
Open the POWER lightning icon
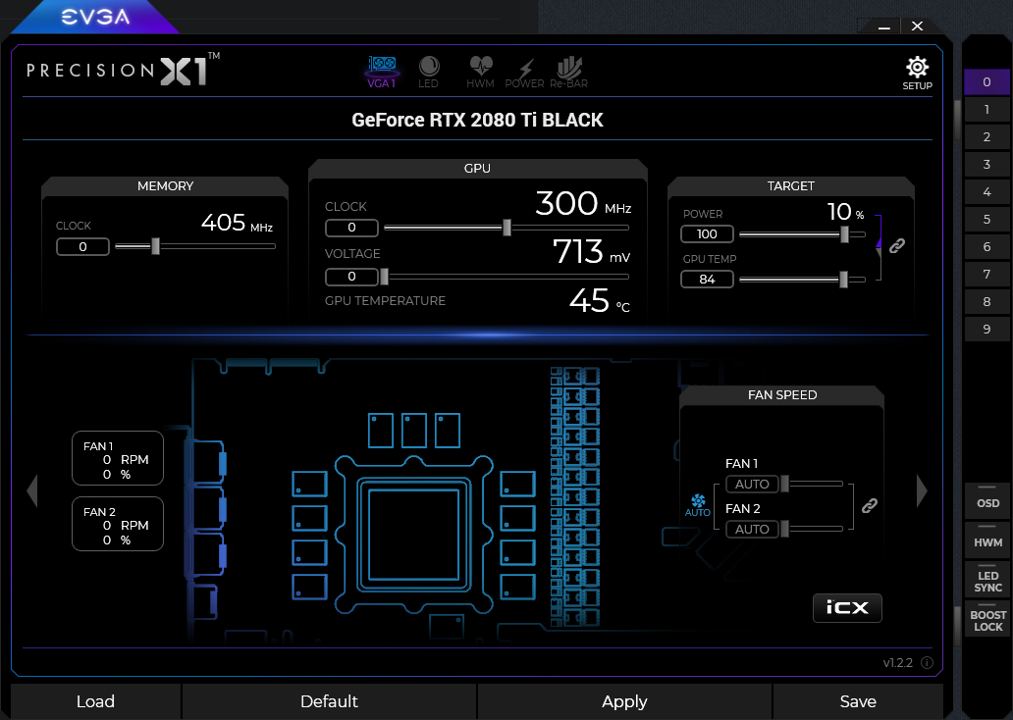(524, 72)
